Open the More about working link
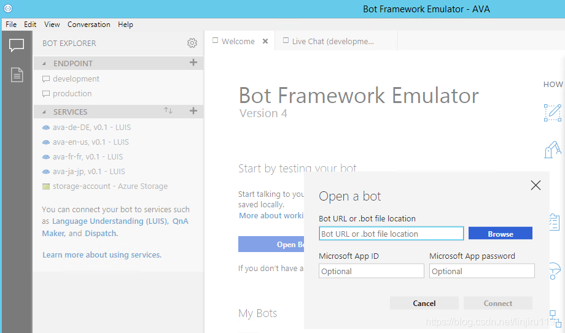Screen dimensions: 565x333 point(271,216)
